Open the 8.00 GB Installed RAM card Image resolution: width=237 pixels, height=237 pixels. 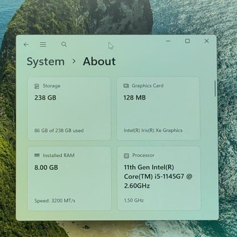[x=70, y=178]
